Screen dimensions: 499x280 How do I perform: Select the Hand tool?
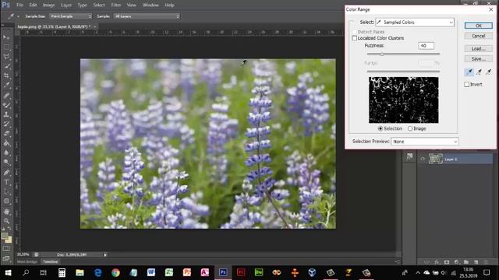pyautogui.click(x=6, y=211)
